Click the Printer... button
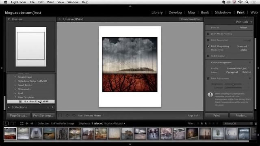 click(x=241, y=116)
